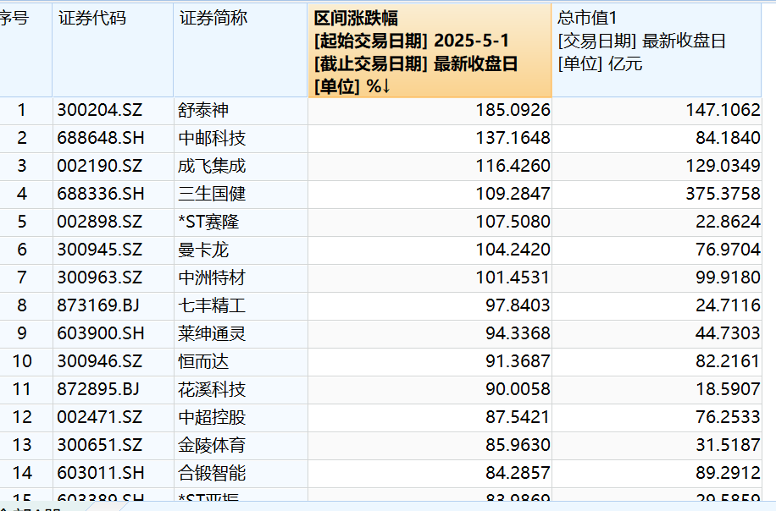Select market value 44.7303
The image size is (776, 511).
click(x=728, y=333)
